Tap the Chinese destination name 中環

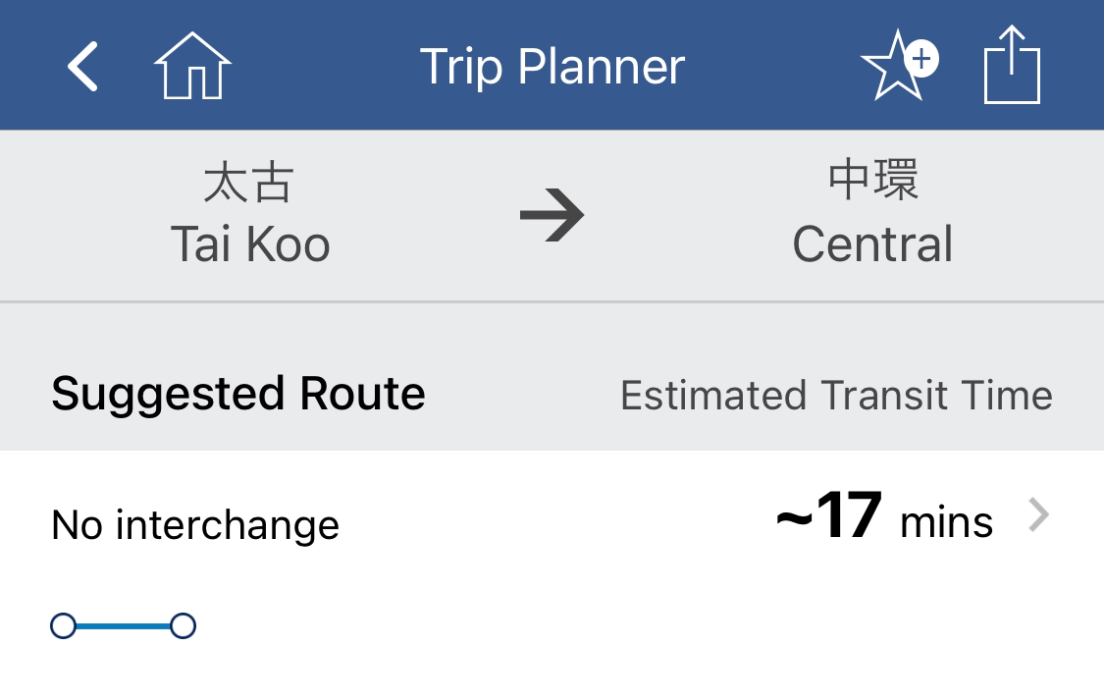[x=873, y=180]
